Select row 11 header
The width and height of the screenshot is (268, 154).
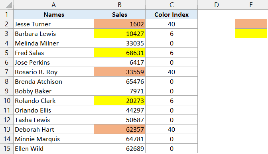pos(7,110)
